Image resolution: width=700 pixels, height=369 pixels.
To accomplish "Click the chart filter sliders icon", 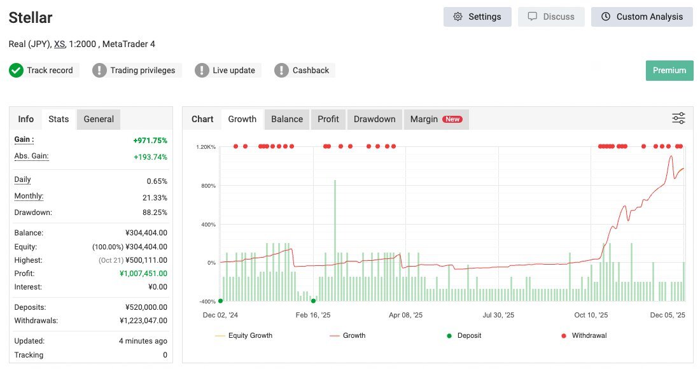I will coord(678,118).
